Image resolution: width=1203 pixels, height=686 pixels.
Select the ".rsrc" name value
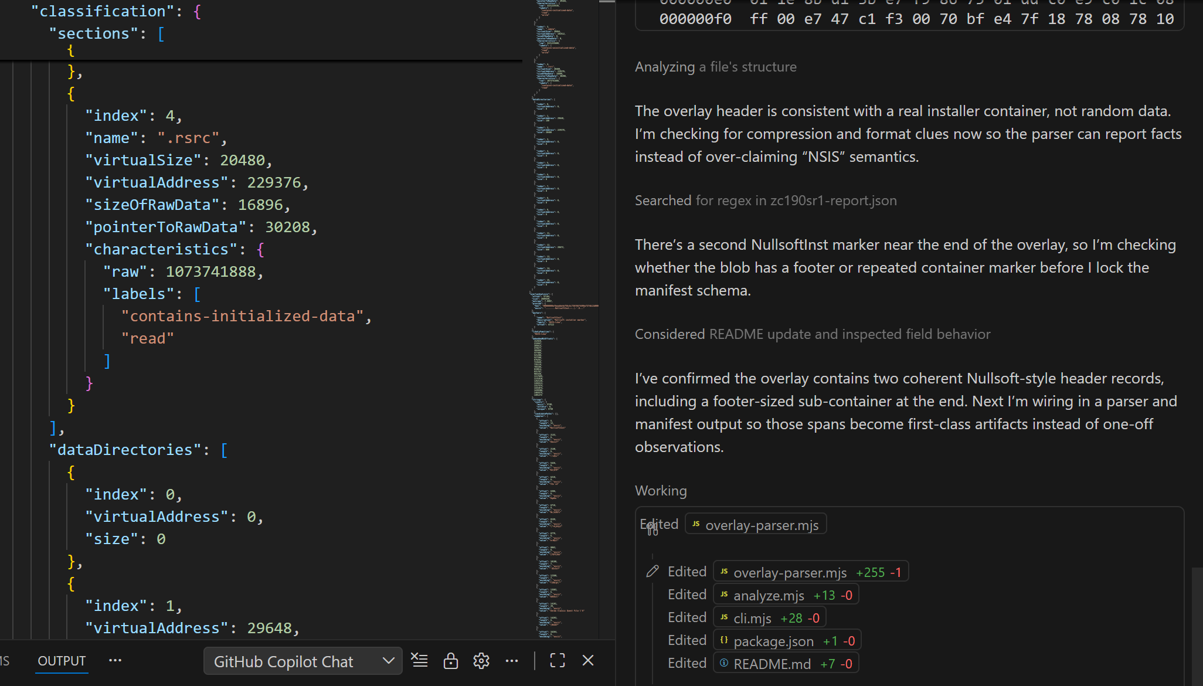[188, 138]
